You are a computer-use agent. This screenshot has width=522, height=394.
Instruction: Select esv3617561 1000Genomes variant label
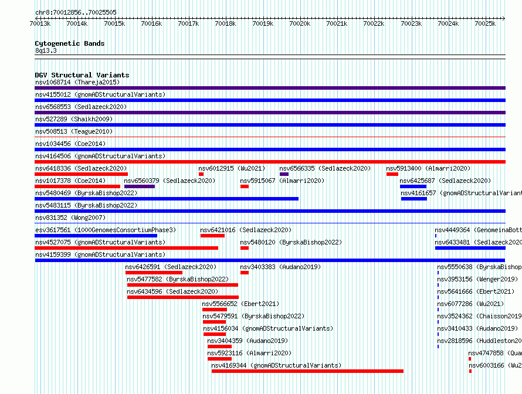click(106, 230)
